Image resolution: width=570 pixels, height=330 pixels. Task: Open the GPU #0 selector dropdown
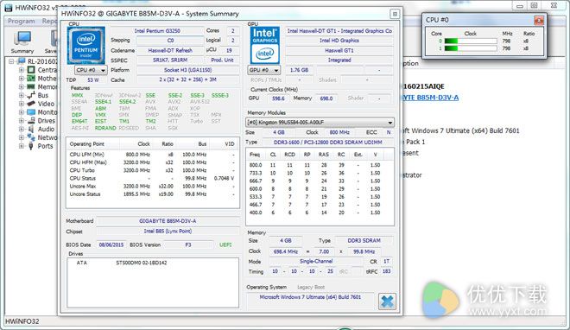264,70
